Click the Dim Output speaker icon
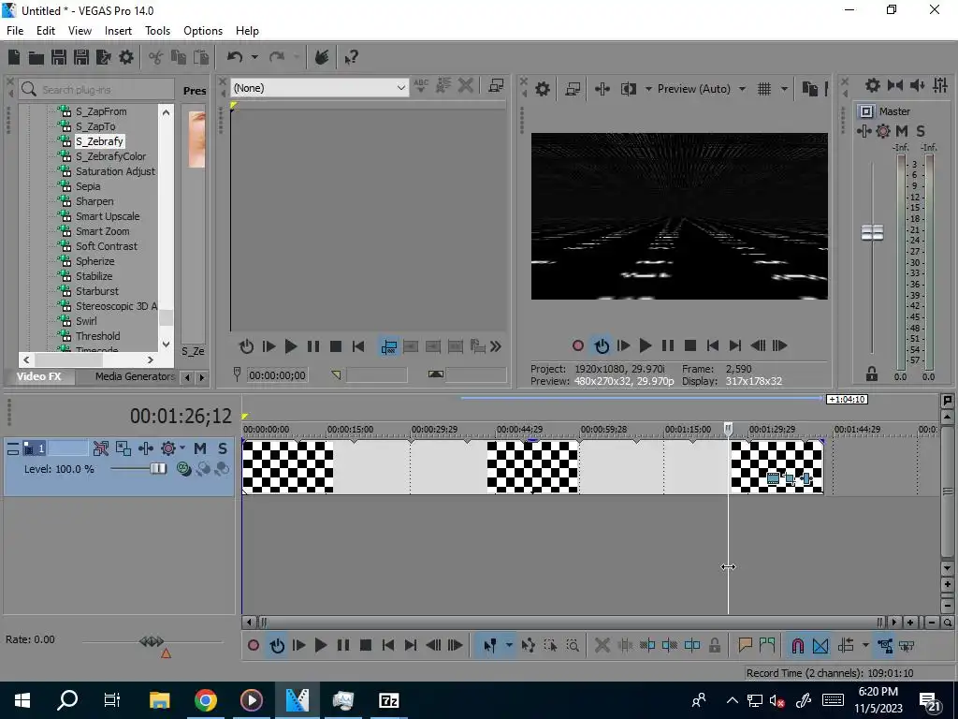Image resolution: width=958 pixels, height=719 pixels. [x=918, y=85]
